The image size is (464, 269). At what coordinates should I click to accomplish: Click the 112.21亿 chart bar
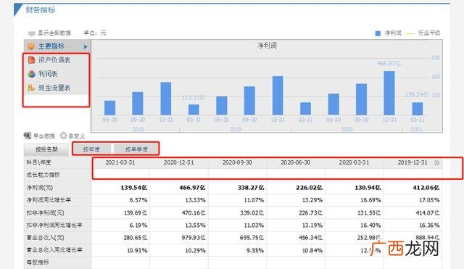pyautogui.click(x=194, y=109)
